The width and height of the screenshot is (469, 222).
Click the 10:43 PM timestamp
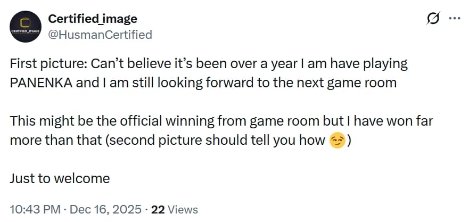click(x=34, y=209)
